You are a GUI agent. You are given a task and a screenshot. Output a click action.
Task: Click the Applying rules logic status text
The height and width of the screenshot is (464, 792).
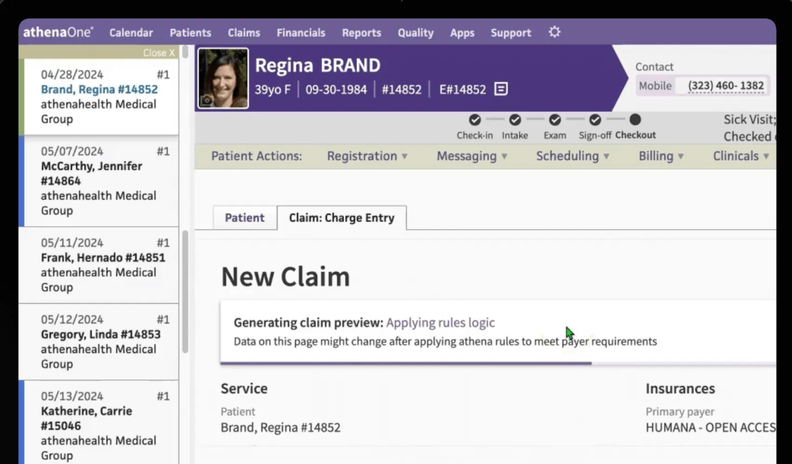pyautogui.click(x=440, y=323)
